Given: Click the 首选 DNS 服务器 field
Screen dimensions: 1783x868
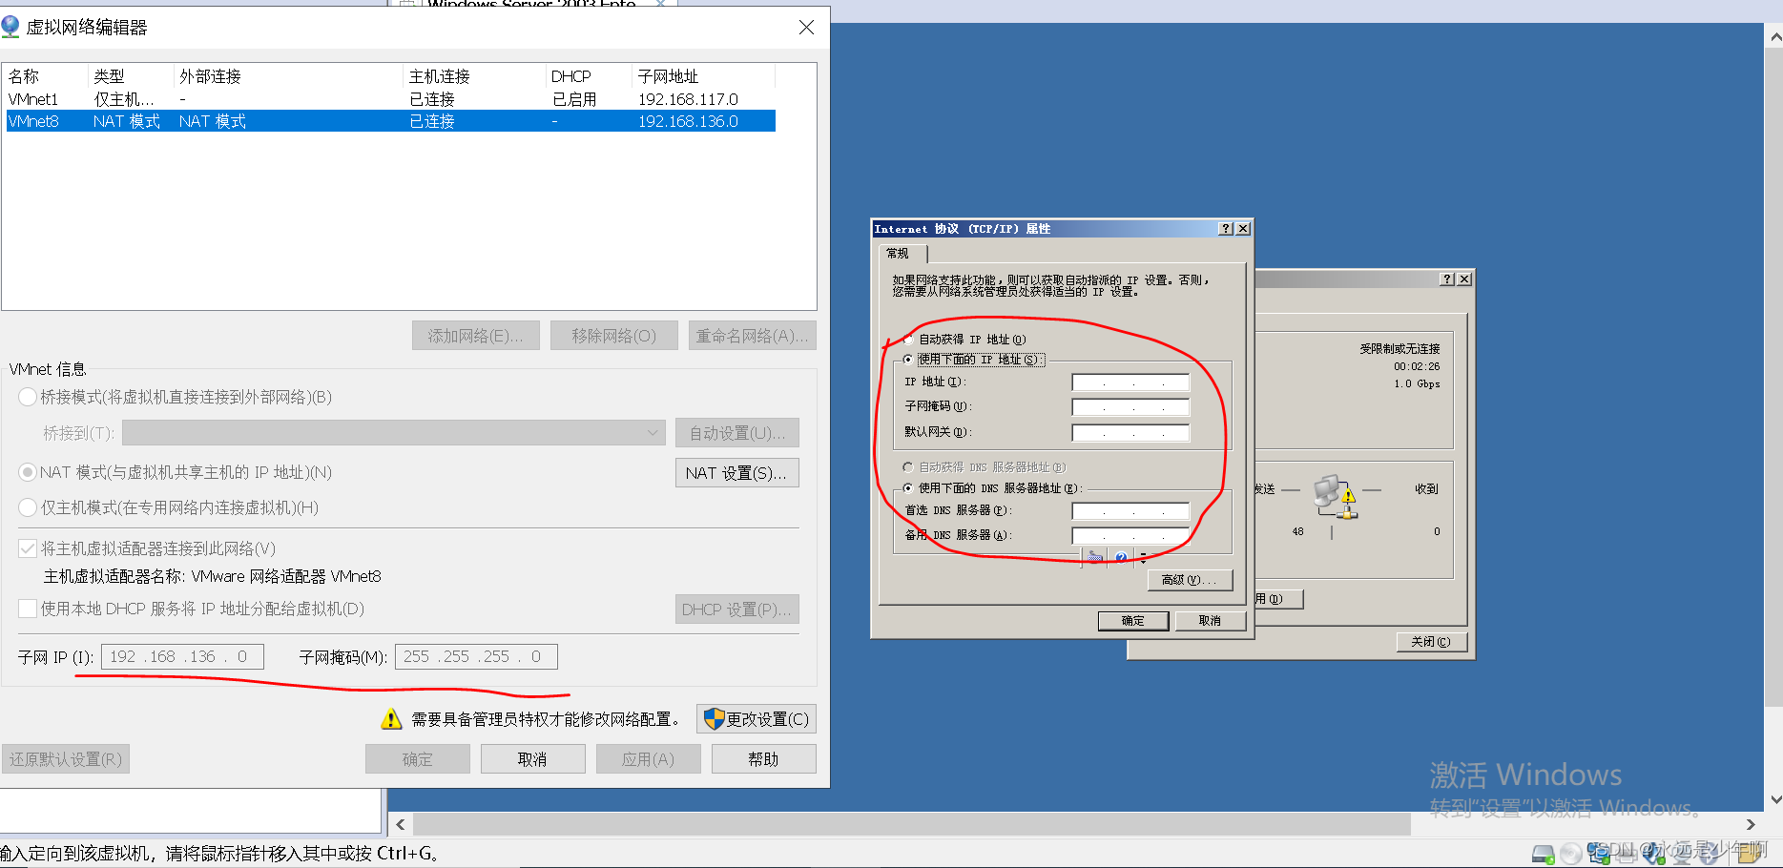Looking at the screenshot, I should pyautogui.click(x=1130, y=511).
